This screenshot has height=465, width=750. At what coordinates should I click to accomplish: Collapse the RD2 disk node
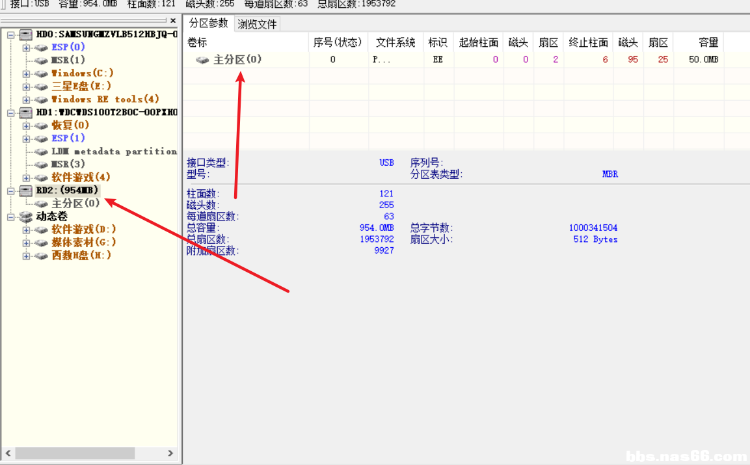[x=10, y=191]
